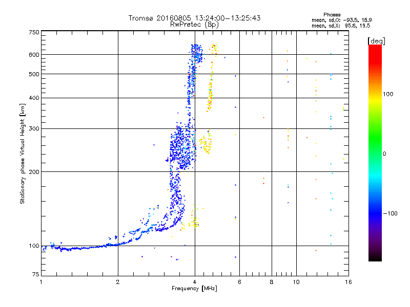The height and width of the screenshot is (307, 410).
Task: Click the x-axis label "8"
Action: coord(272,282)
